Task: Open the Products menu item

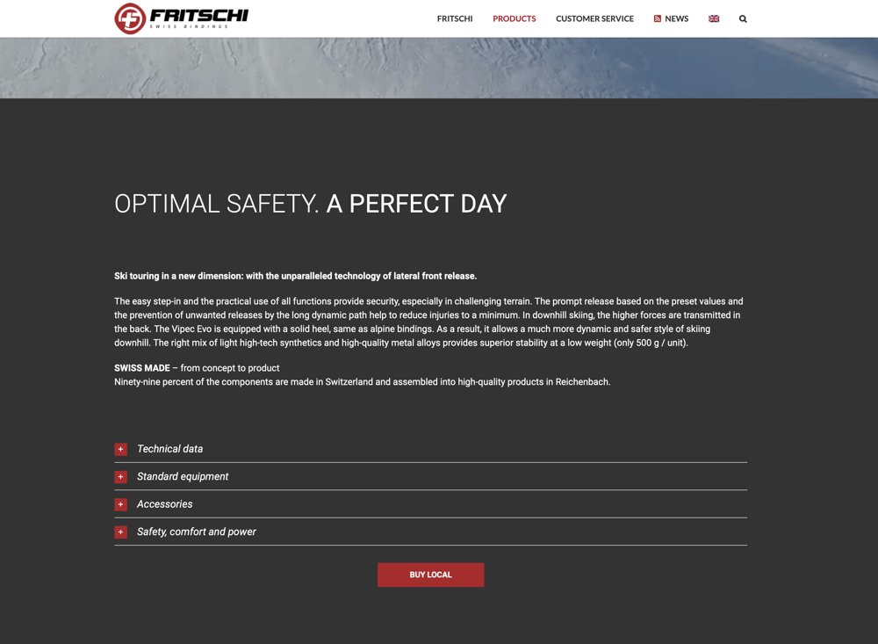Action: click(514, 18)
